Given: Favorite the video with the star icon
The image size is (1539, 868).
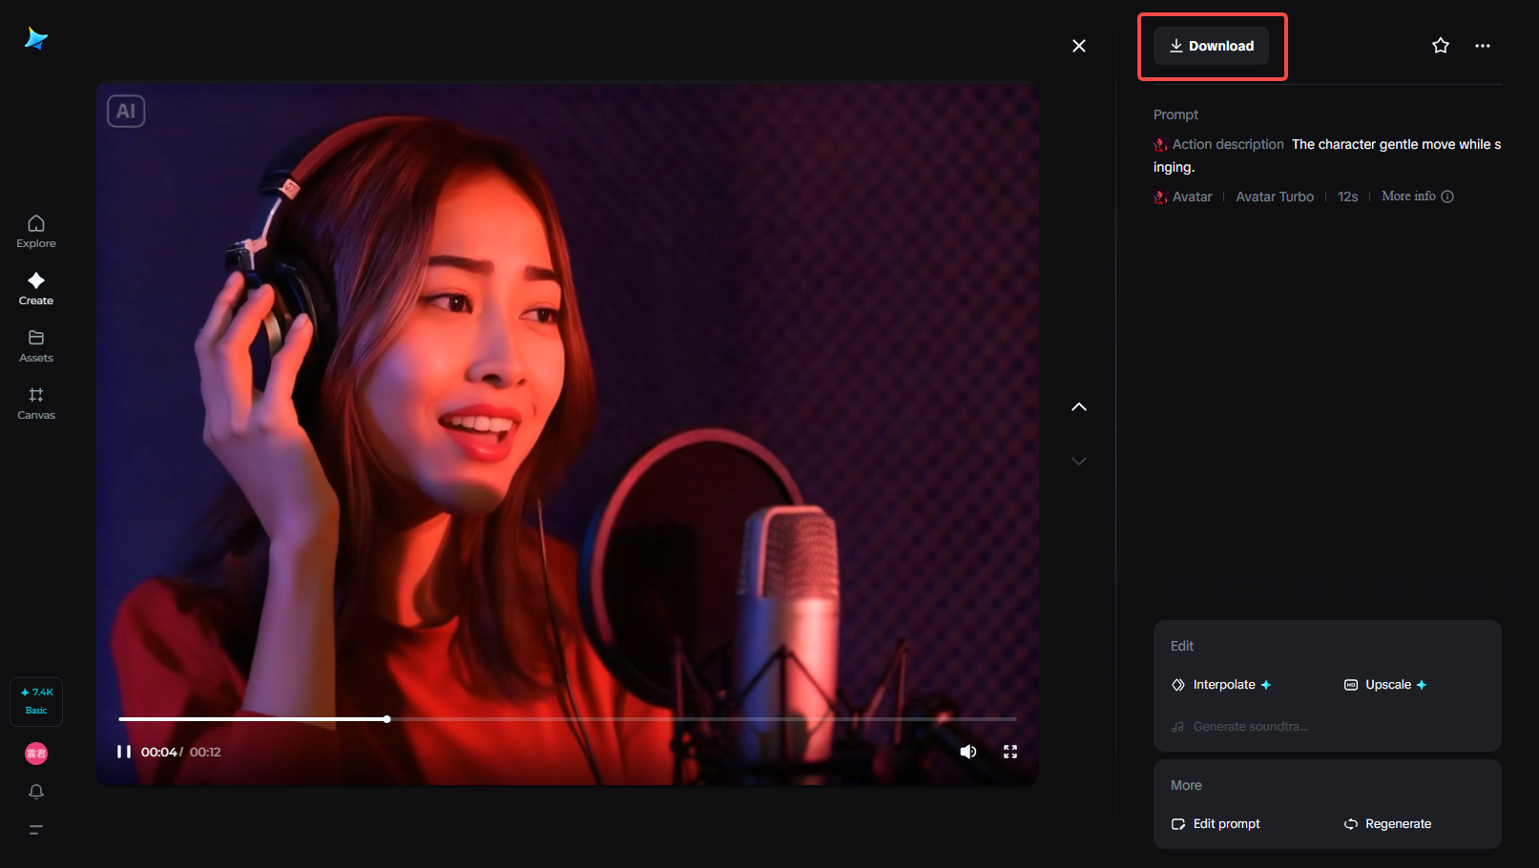Looking at the screenshot, I should [1441, 46].
